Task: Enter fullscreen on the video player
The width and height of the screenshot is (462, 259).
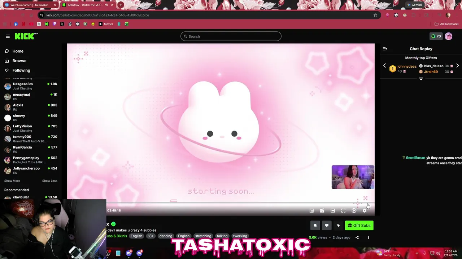Action: click(x=343, y=211)
